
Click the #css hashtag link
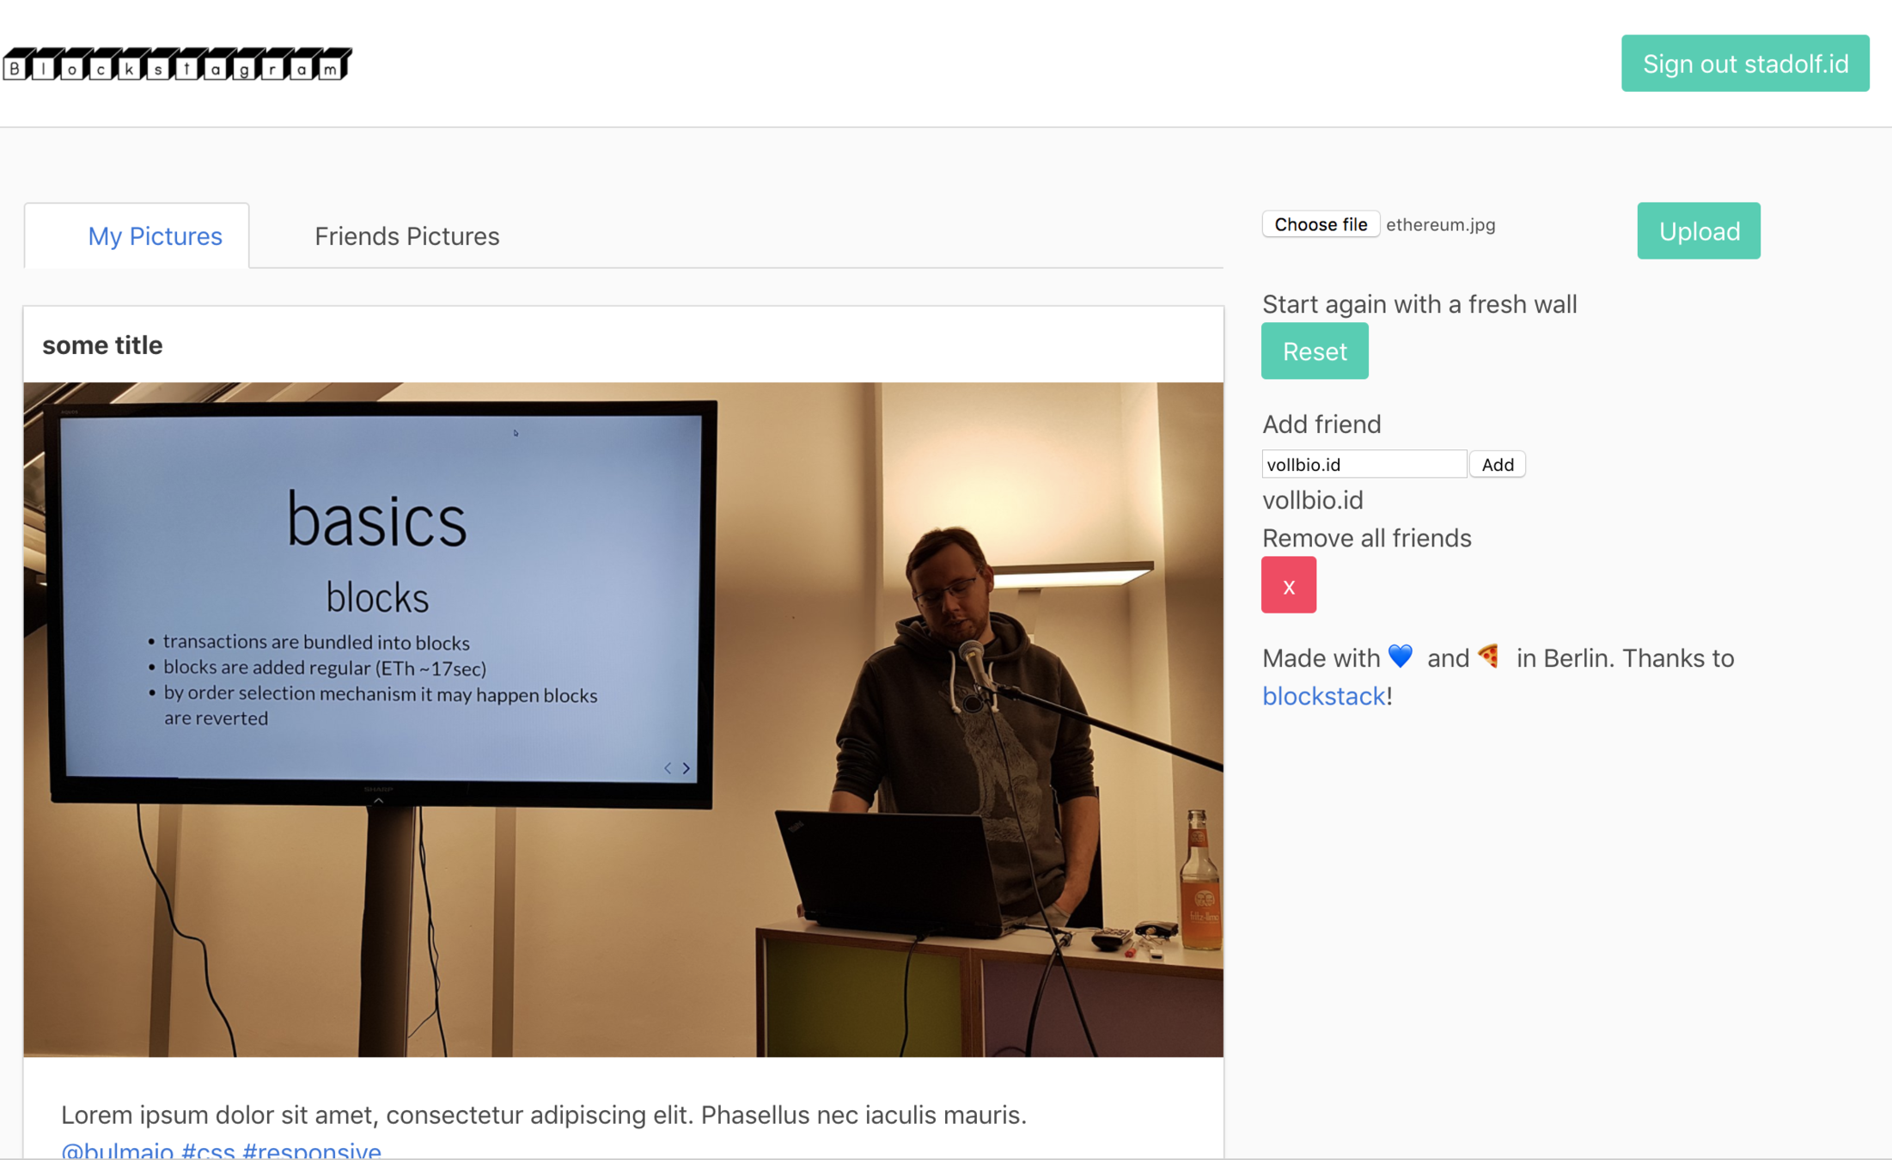pos(208,1150)
